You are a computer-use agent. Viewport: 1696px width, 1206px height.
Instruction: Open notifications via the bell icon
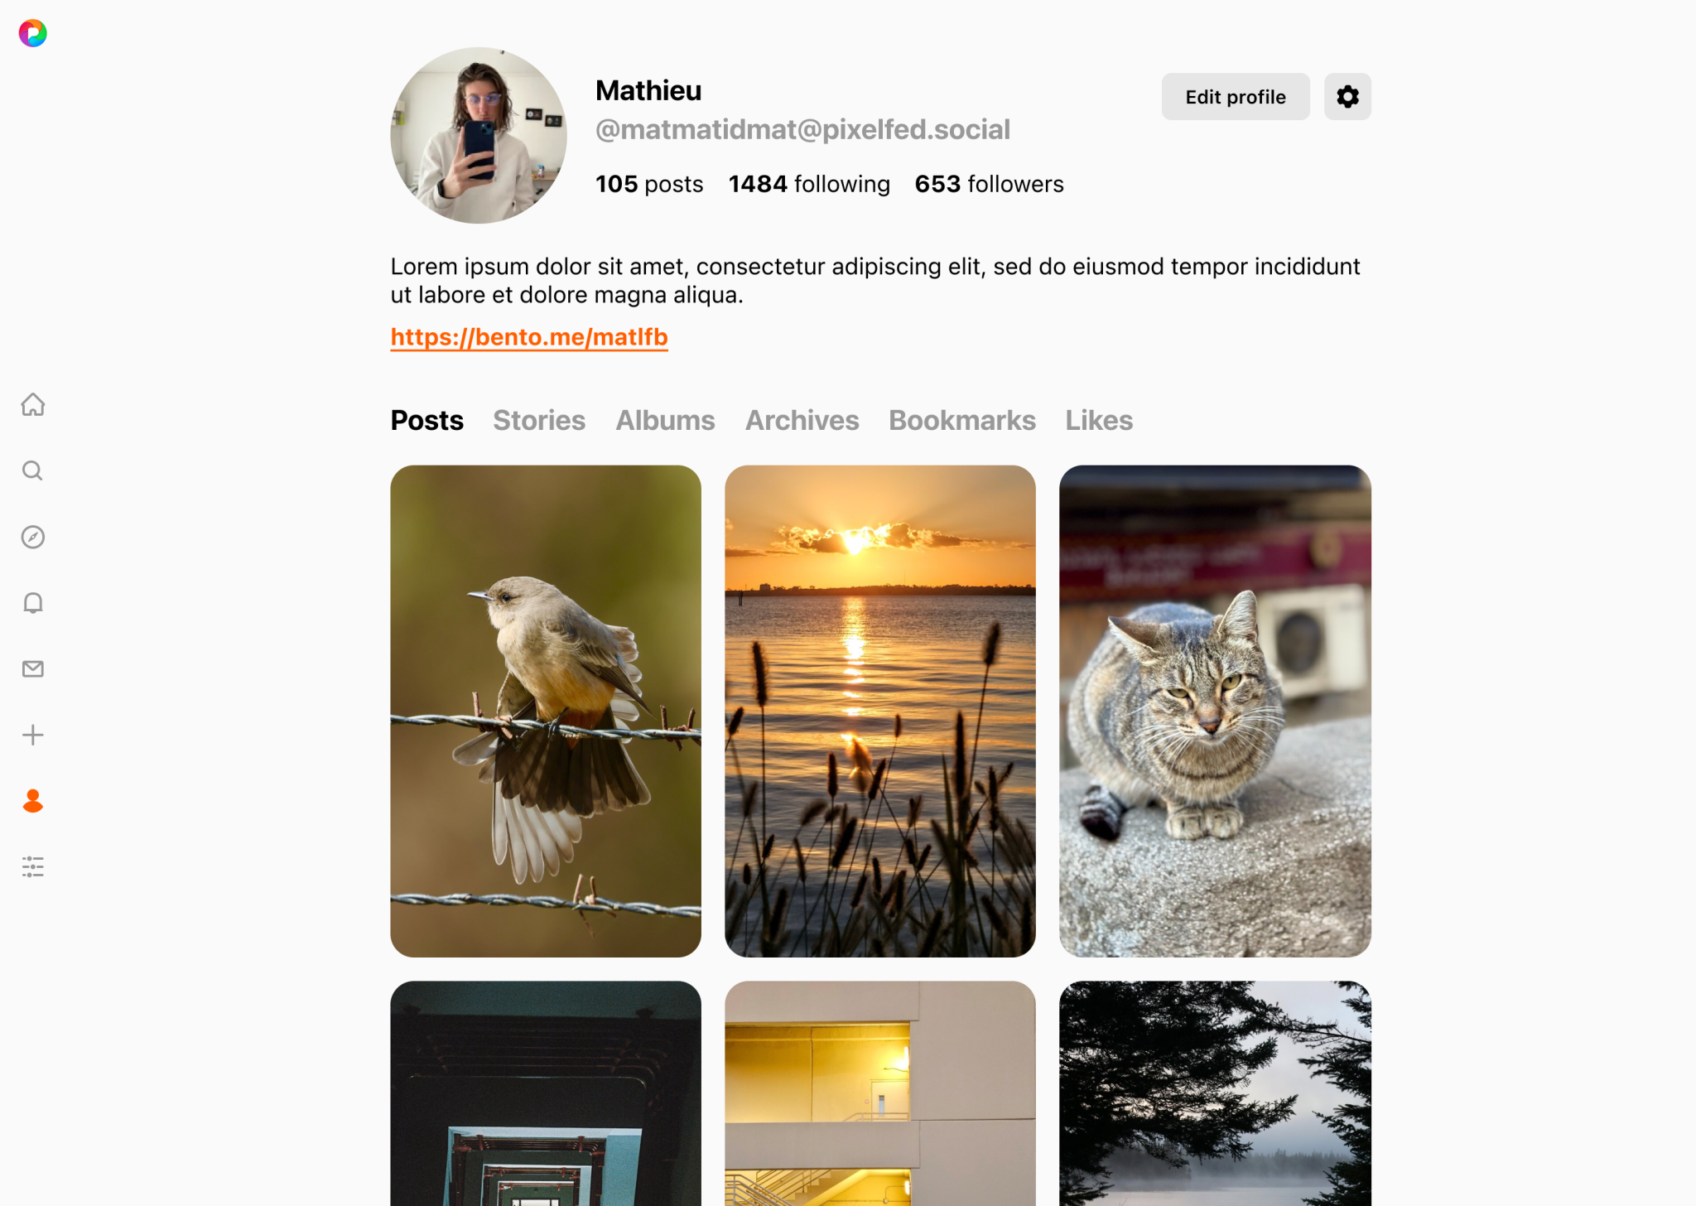(33, 603)
